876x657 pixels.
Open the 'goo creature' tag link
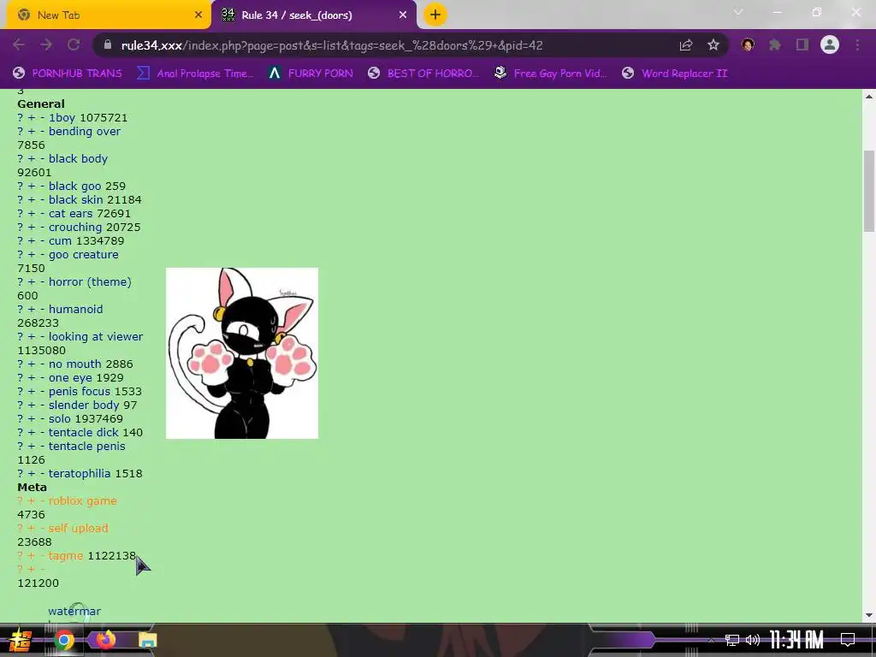pyautogui.click(x=84, y=255)
